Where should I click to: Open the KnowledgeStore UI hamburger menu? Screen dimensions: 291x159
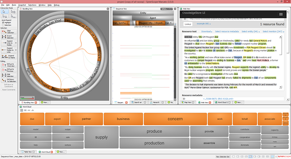(x=281, y=14)
